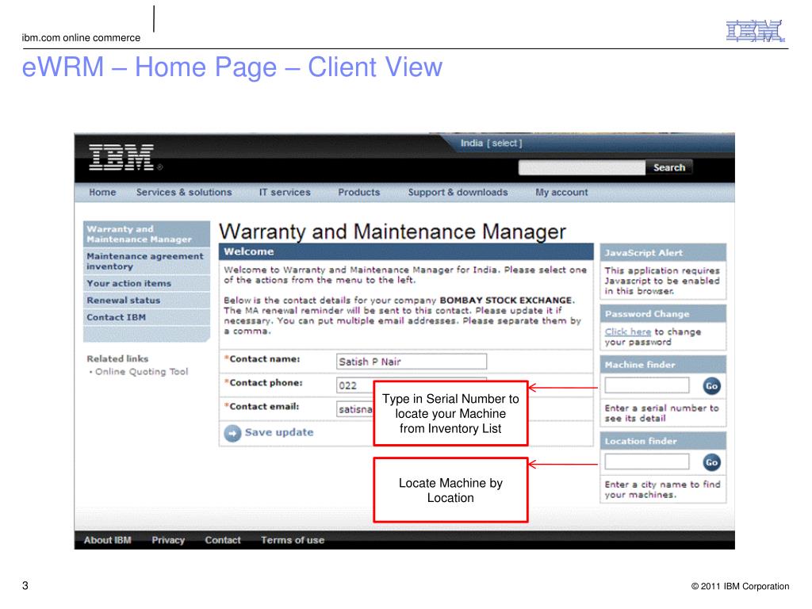Viewport: 812px width, 609px height.
Task: Open the Online Quoting Tool related link
Action: [x=141, y=372]
